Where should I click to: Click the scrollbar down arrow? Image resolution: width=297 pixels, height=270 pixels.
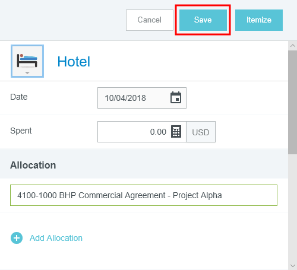(293, 265)
